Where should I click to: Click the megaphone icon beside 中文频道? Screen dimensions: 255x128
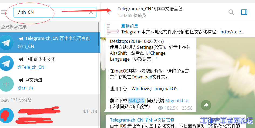coord(21,80)
